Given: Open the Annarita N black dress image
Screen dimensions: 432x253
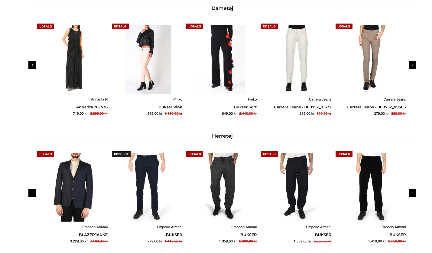Looking at the screenshot, I should pos(73,59).
